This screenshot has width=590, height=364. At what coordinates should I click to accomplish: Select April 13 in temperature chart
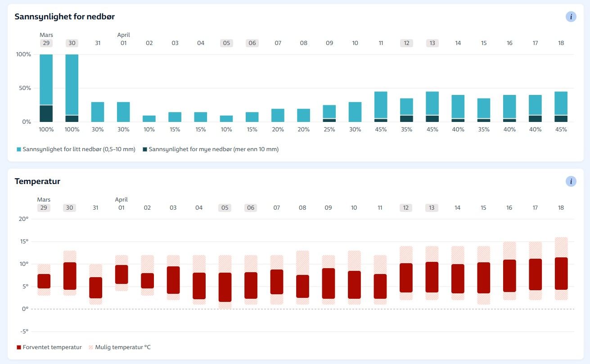[x=432, y=208]
